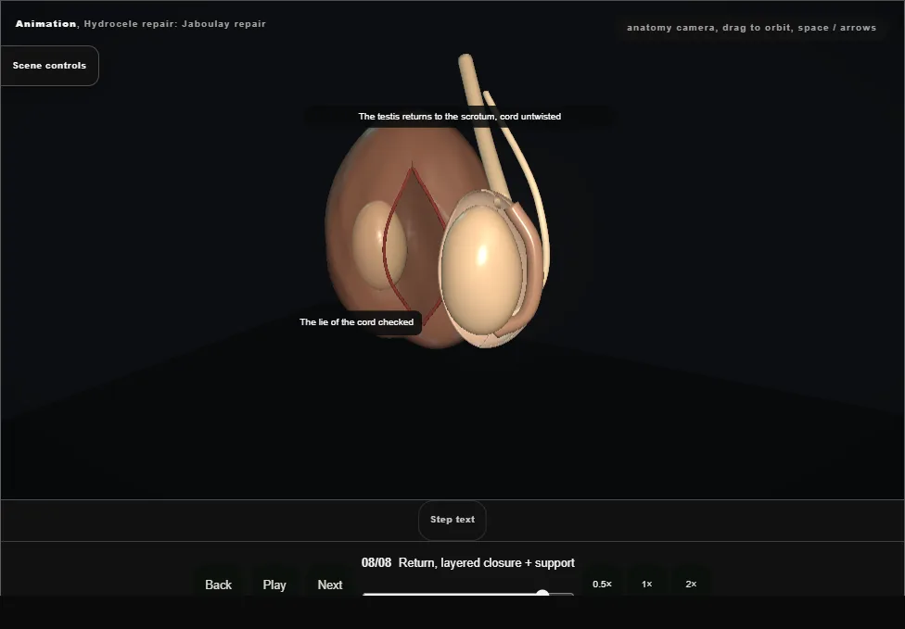This screenshot has height=629, width=905.
Task: Set playback speed to 2×
Action: (x=691, y=584)
